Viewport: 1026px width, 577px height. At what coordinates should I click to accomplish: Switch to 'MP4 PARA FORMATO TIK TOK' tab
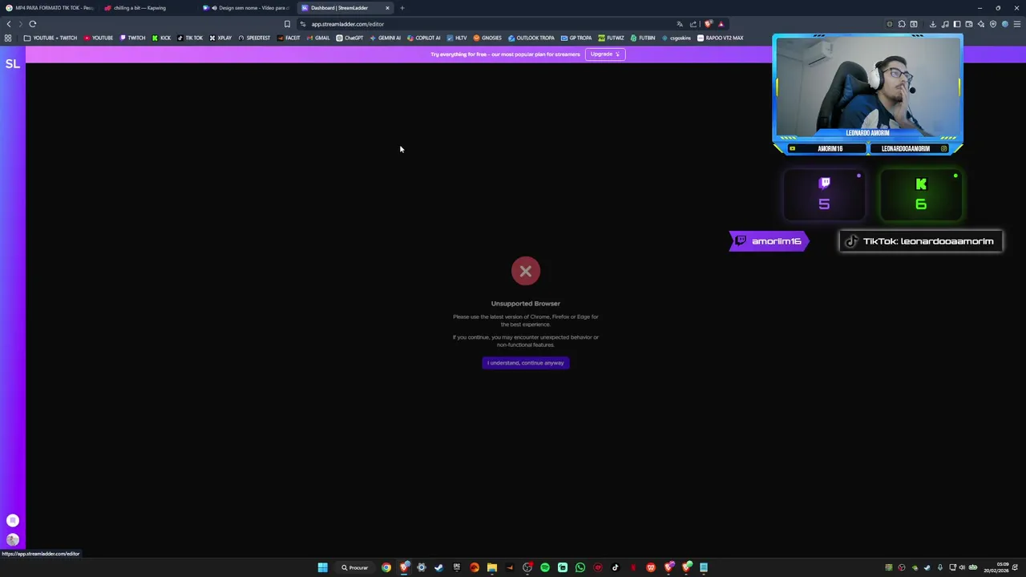(50, 8)
